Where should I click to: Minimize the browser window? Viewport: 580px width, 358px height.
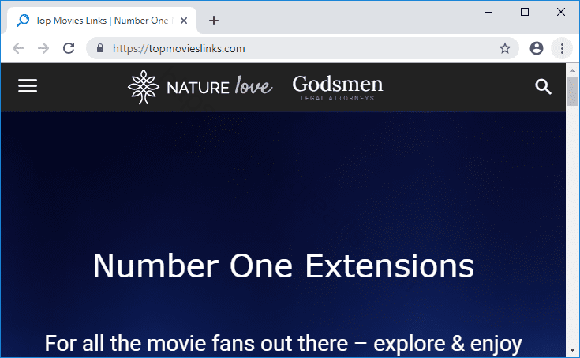pyautogui.click(x=488, y=12)
